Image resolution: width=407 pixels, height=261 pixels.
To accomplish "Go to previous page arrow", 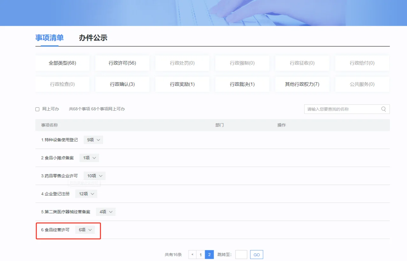I will (192, 255).
